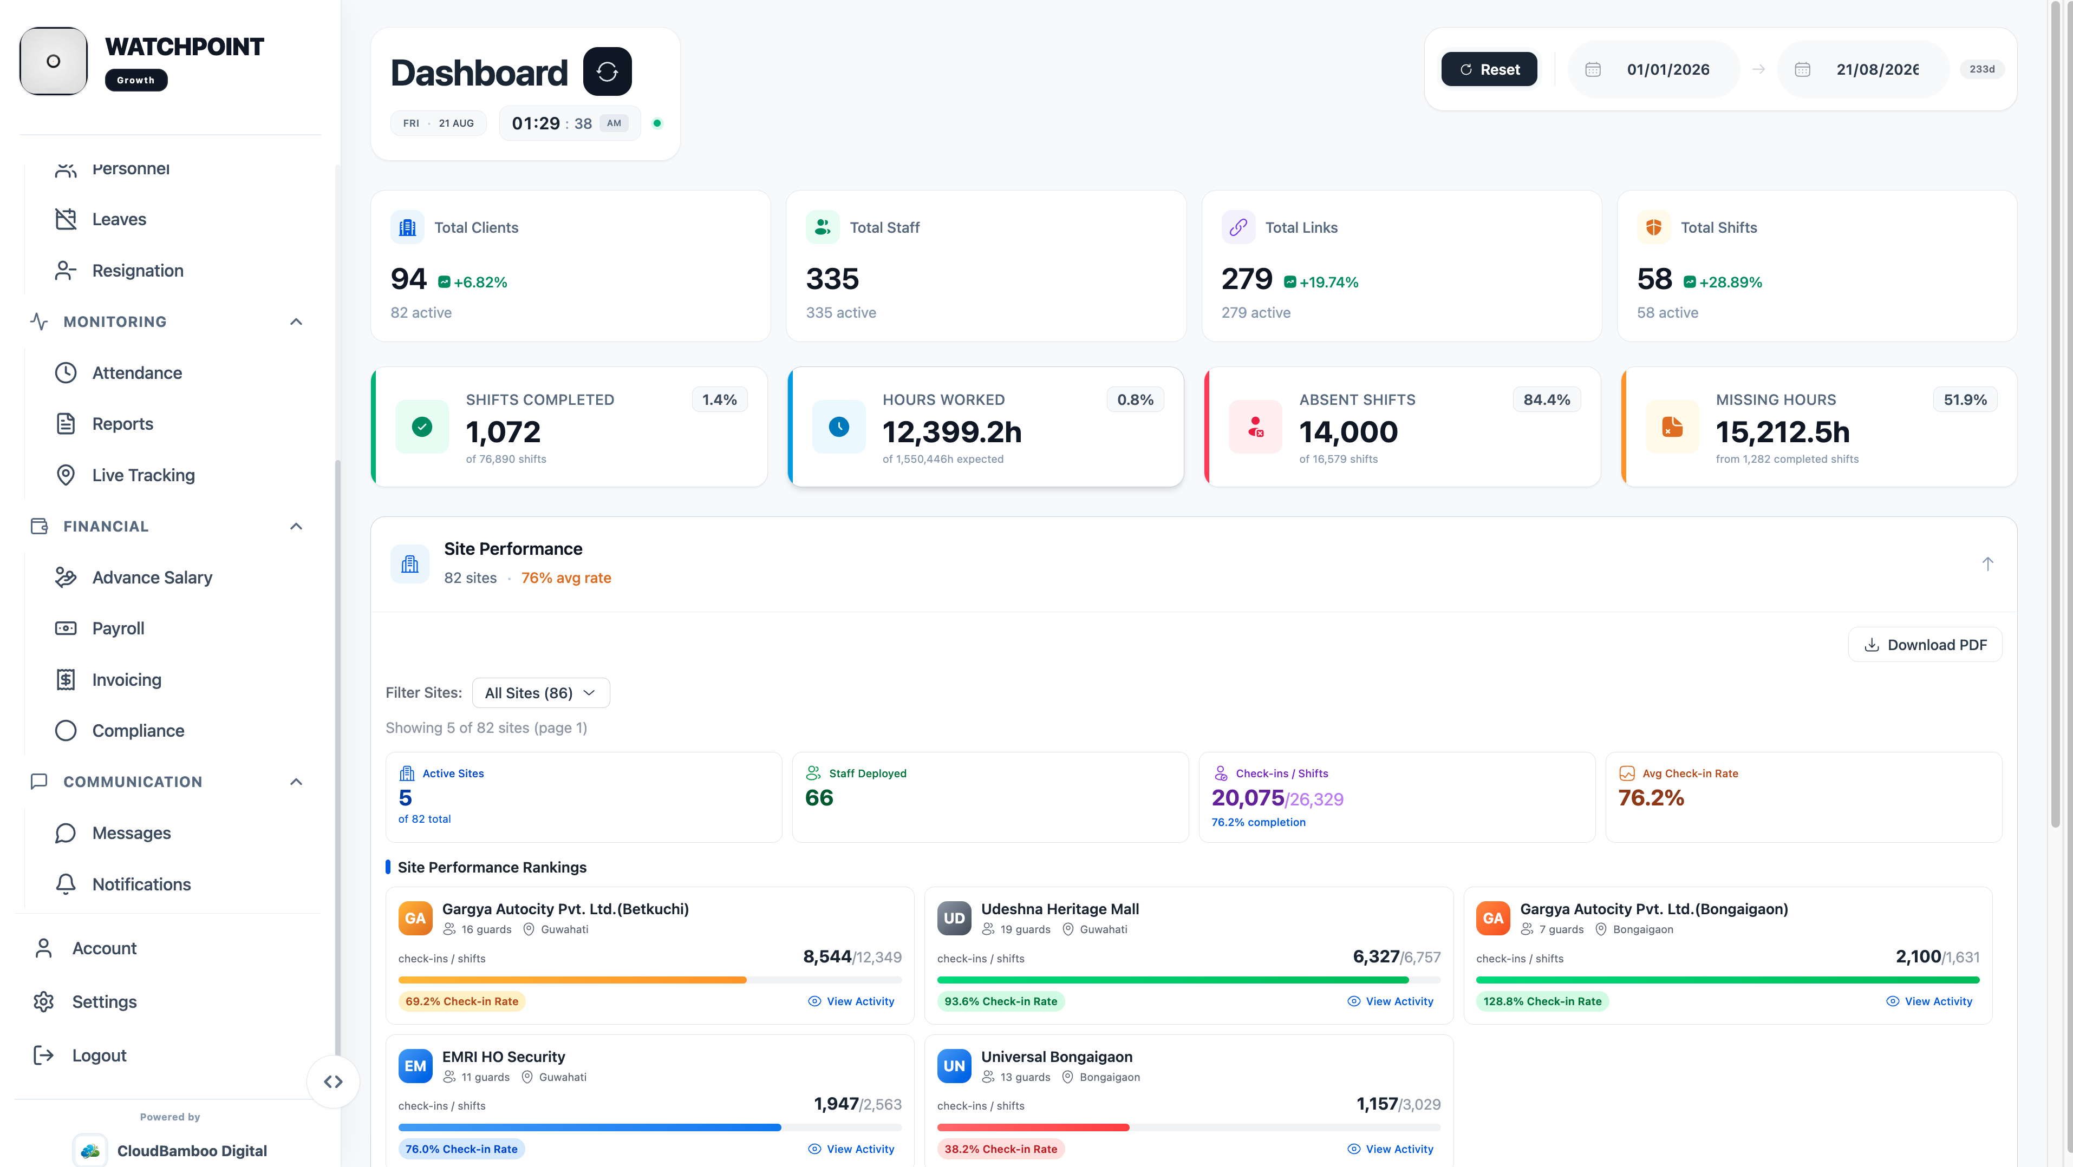This screenshot has height=1167, width=2073.
Task: Click the Total Shifts shield icon
Action: point(1653,228)
